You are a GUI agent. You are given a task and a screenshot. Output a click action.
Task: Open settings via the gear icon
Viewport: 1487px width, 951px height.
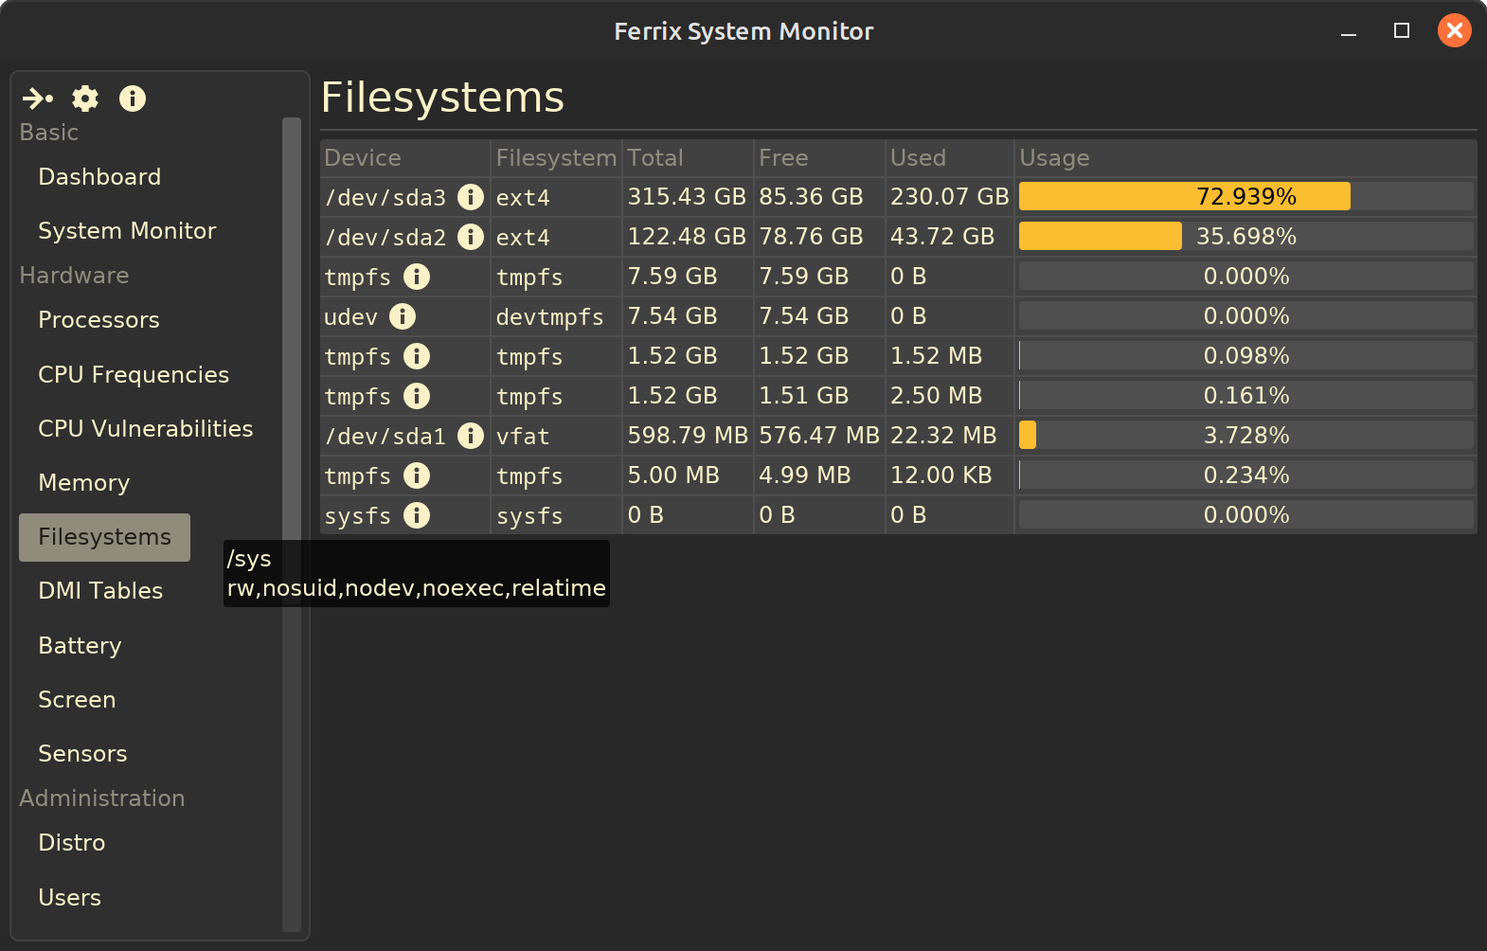click(x=85, y=99)
